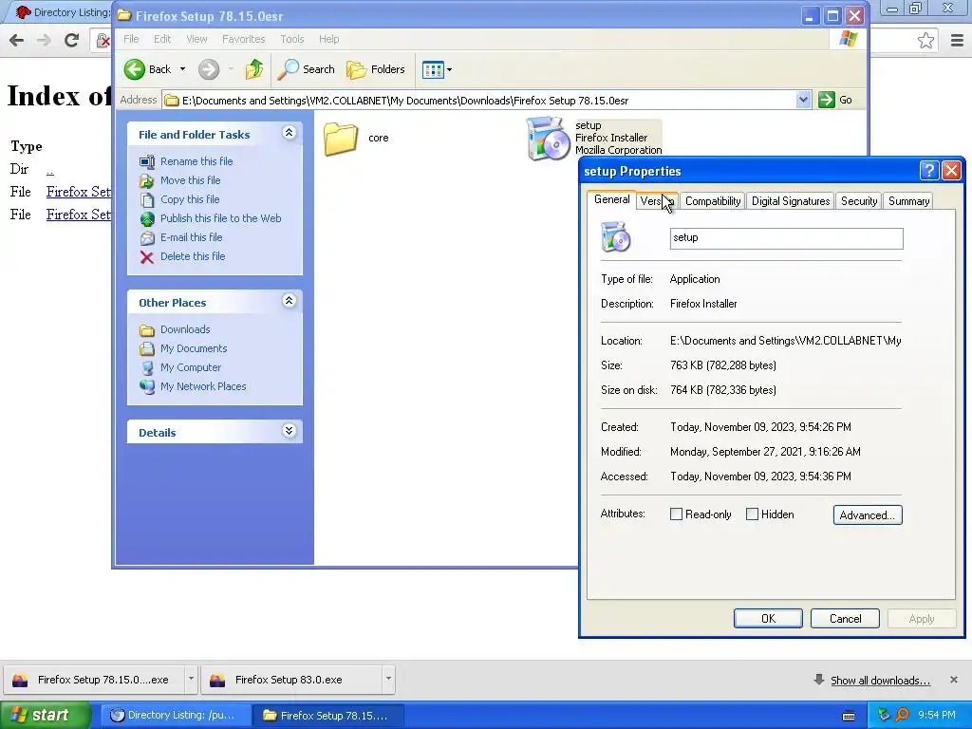The width and height of the screenshot is (972, 729).
Task: Open My Network Places link
Action: point(203,386)
